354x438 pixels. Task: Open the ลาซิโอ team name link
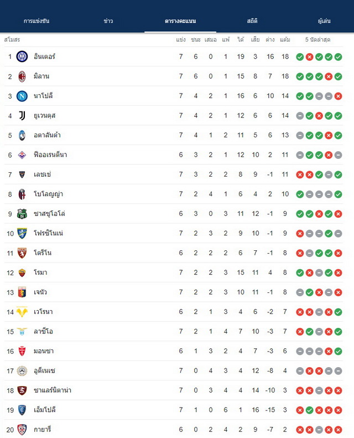coord(43,332)
